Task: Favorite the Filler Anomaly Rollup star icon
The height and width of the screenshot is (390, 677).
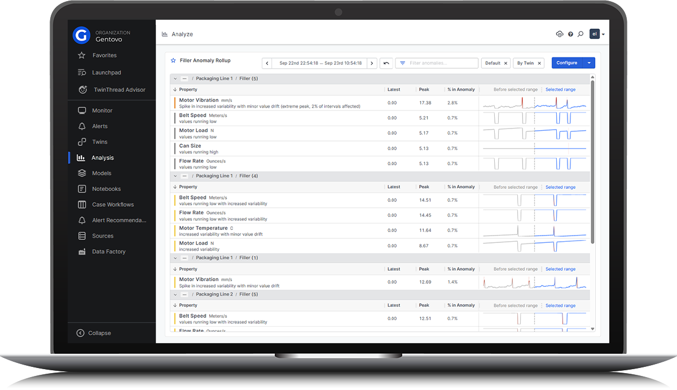Action: click(x=174, y=60)
